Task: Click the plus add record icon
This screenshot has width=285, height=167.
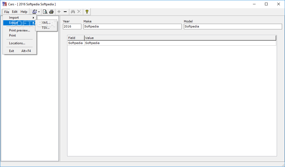Action: coord(59,12)
